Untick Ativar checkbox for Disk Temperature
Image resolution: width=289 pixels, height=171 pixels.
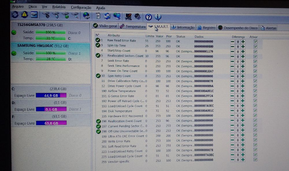point(255,110)
